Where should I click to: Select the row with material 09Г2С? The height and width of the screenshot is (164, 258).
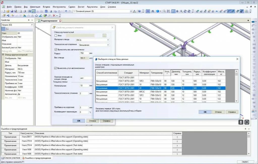[x=160, y=92]
